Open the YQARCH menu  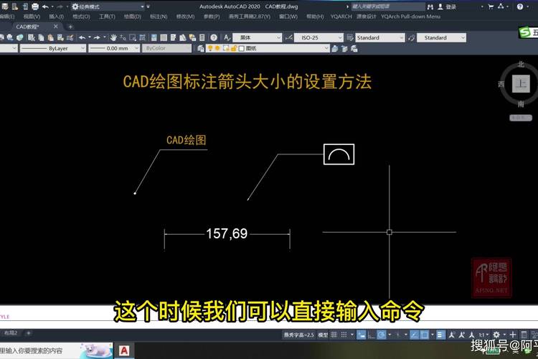pyautogui.click(x=341, y=17)
